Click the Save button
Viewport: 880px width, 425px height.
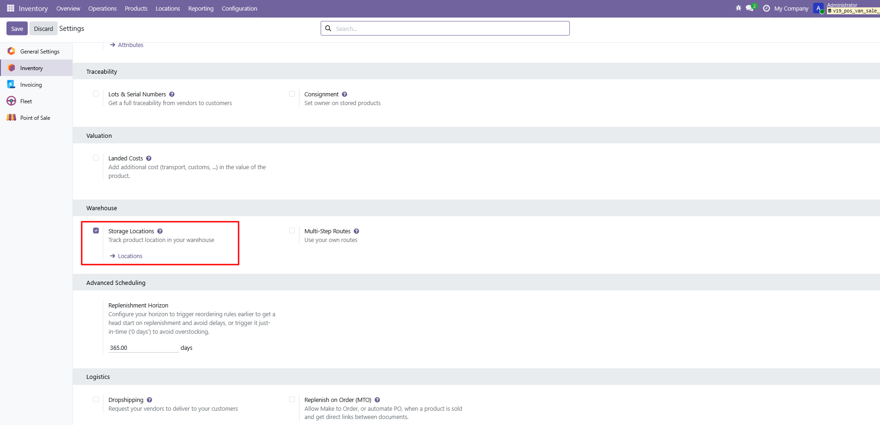pos(17,29)
